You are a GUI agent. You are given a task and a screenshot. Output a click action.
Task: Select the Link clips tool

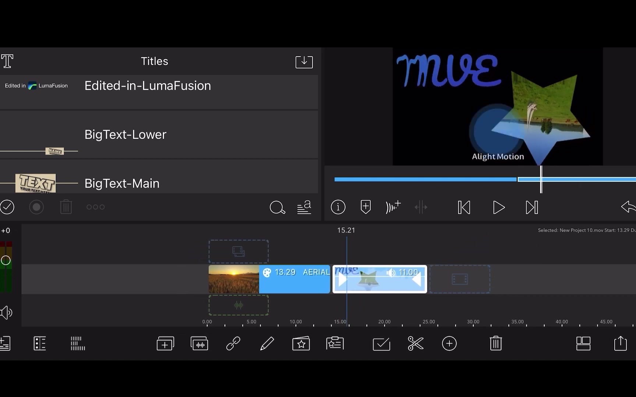click(x=233, y=343)
